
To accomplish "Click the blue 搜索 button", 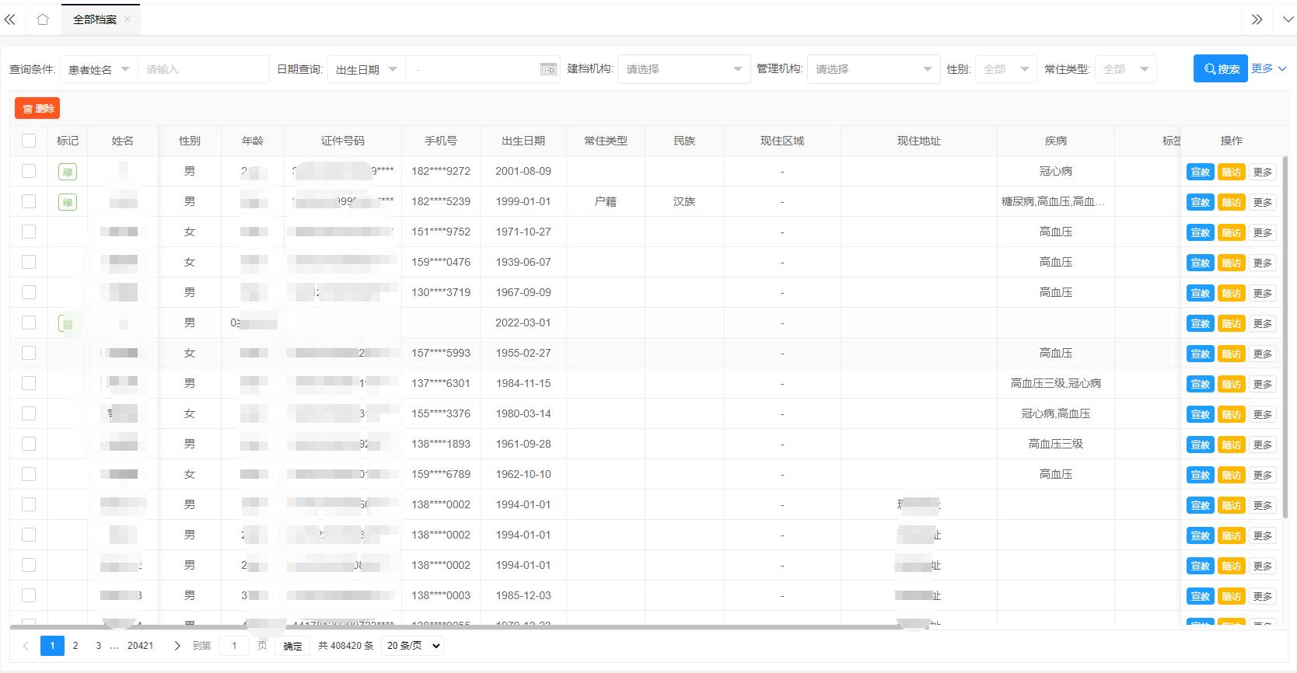I will coord(1220,69).
